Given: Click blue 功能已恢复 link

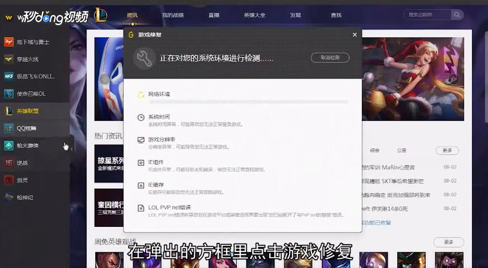Looking at the screenshot, I should (x=376, y=222).
